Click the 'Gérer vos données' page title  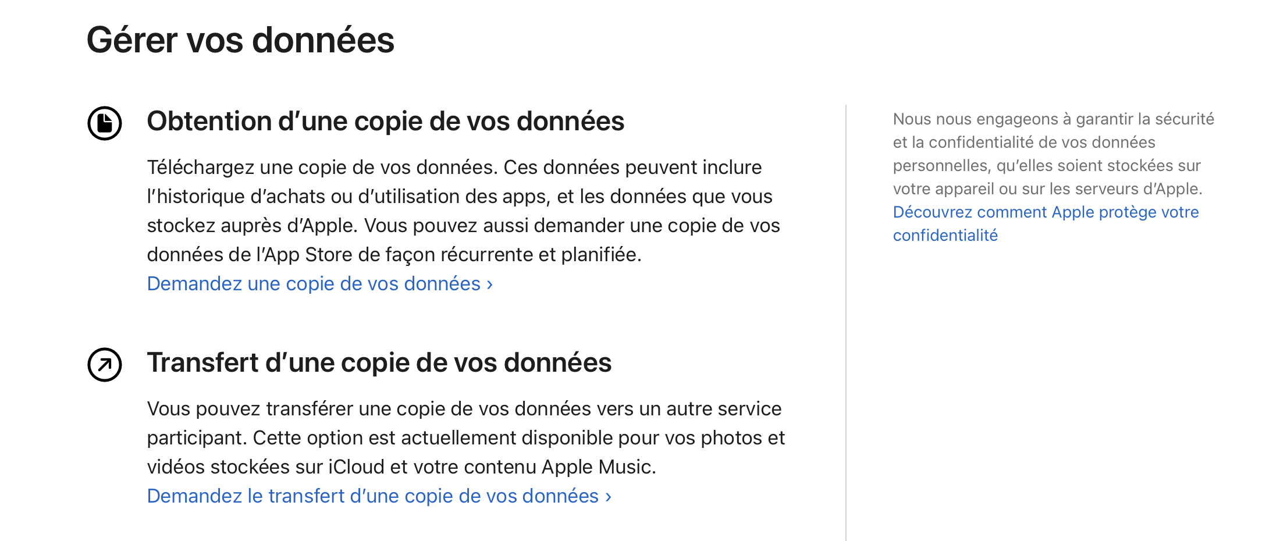point(240,40)
